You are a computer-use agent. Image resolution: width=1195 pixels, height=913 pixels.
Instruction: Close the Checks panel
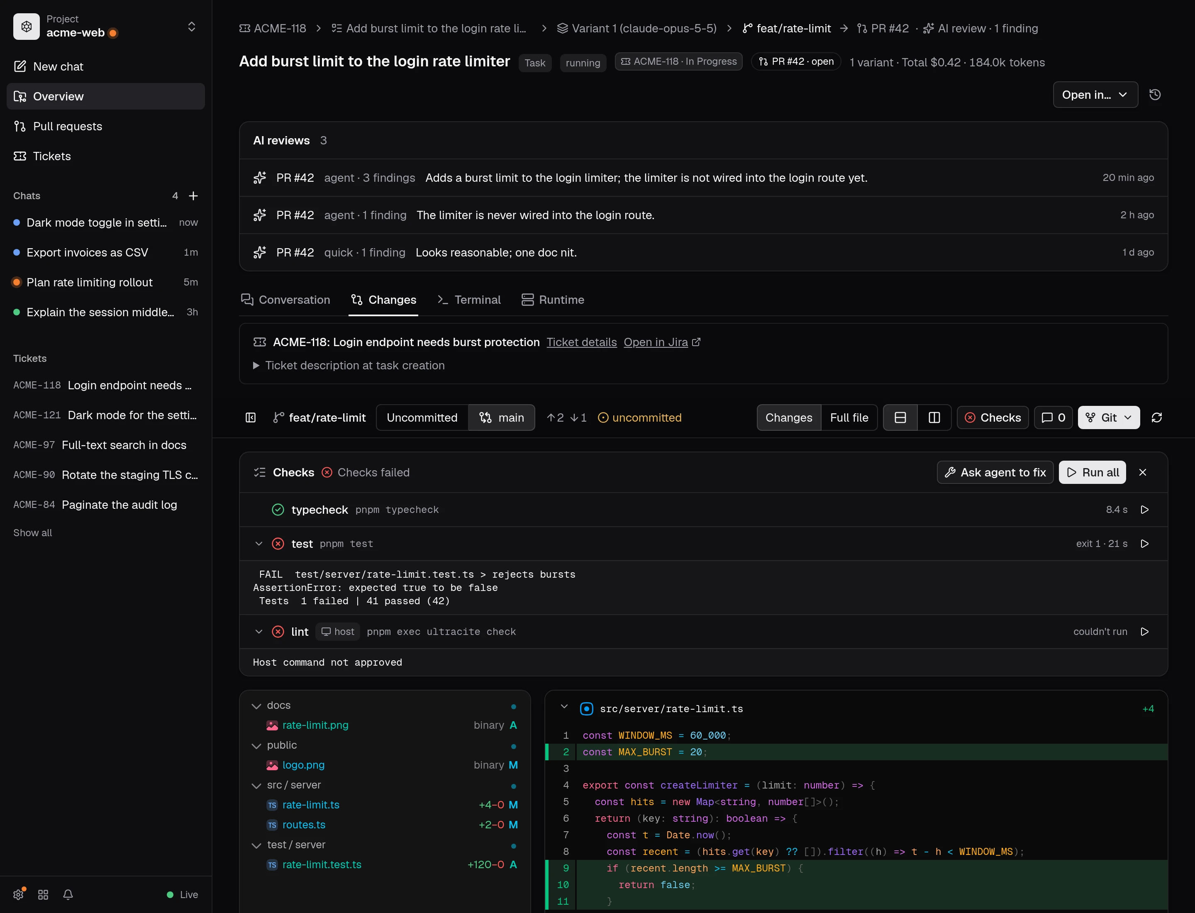click(1142, 472)
